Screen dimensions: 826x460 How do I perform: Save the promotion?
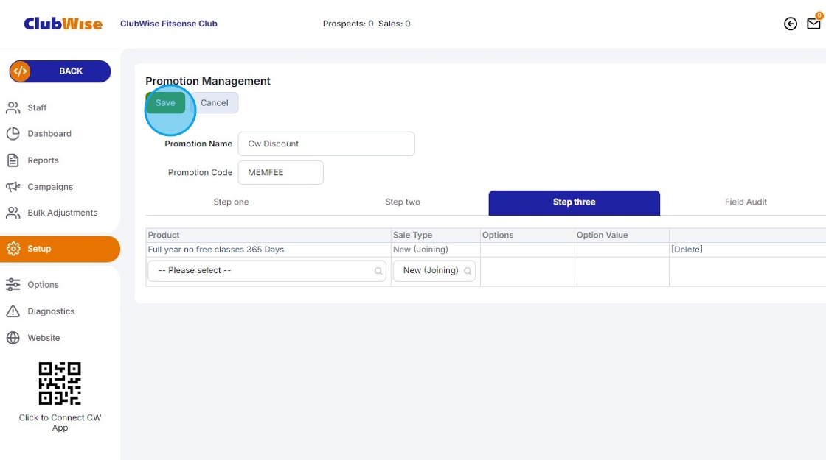(x=165, y=103)
